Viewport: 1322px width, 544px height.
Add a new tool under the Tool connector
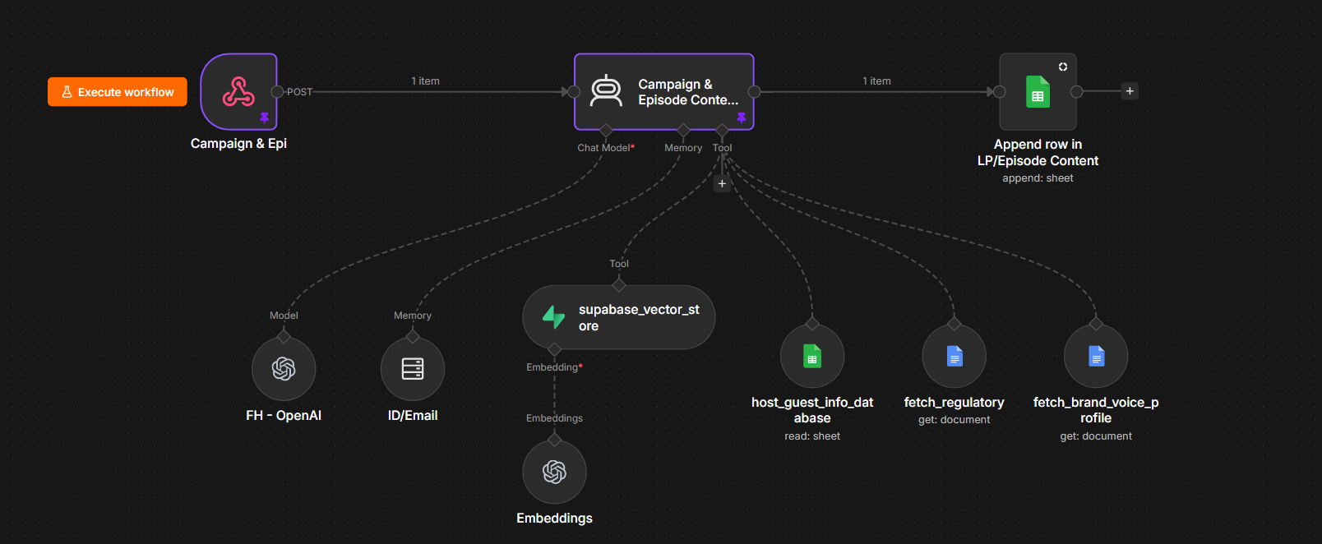click(722, 183)
